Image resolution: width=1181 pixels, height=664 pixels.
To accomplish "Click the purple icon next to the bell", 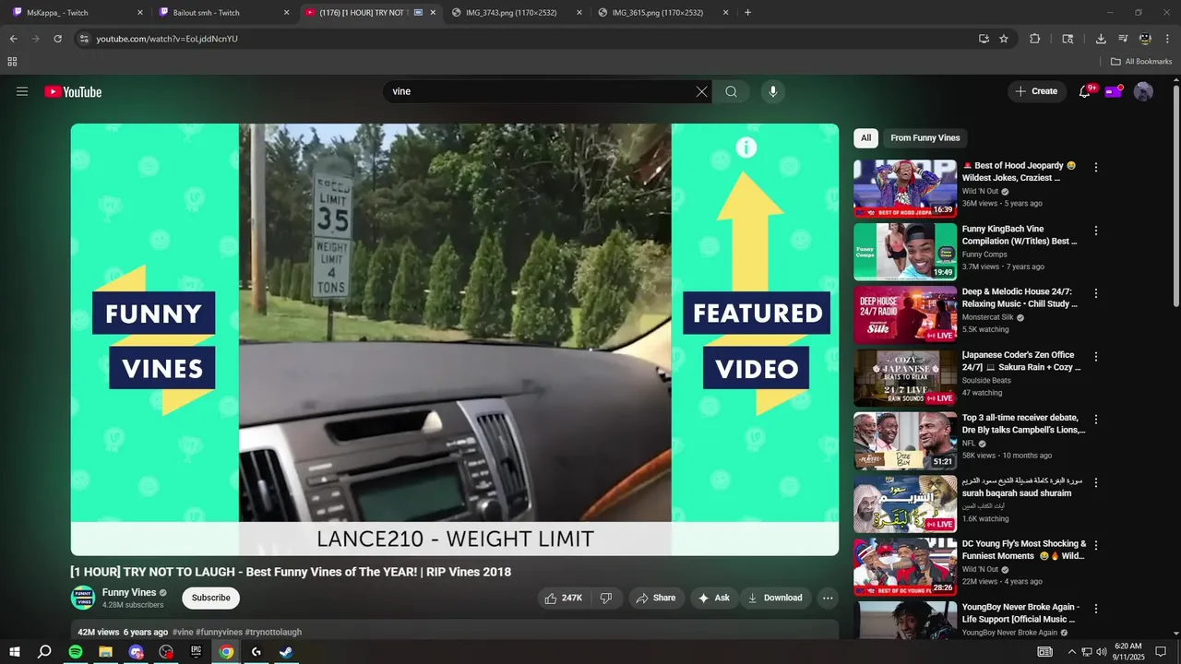I will [1114, 91].
